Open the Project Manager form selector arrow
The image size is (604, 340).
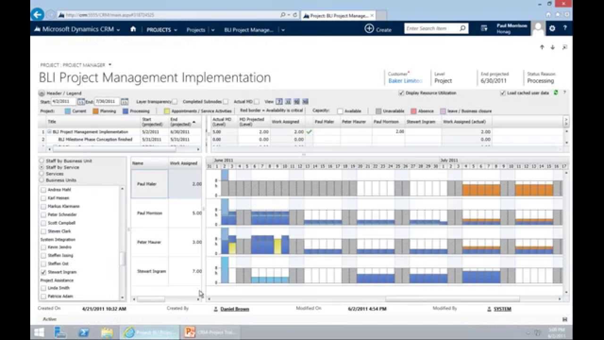[x=110, y=65]
